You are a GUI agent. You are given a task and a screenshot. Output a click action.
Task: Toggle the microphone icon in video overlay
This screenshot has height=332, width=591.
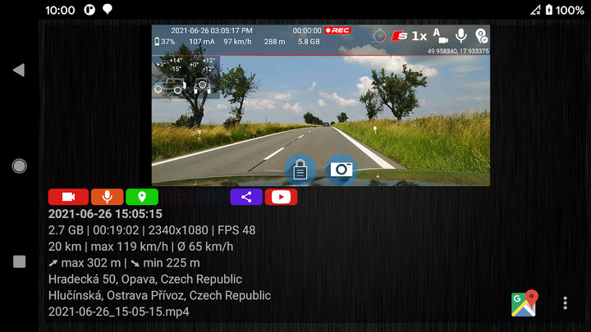(461, 36)
